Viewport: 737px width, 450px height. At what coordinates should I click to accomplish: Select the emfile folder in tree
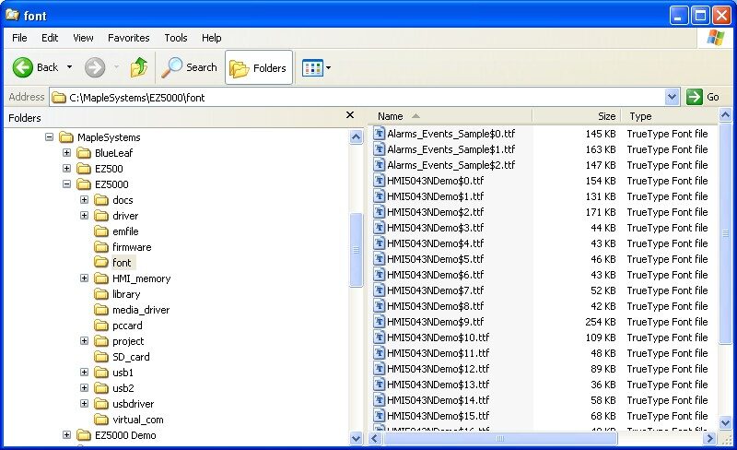pos(117,231)
